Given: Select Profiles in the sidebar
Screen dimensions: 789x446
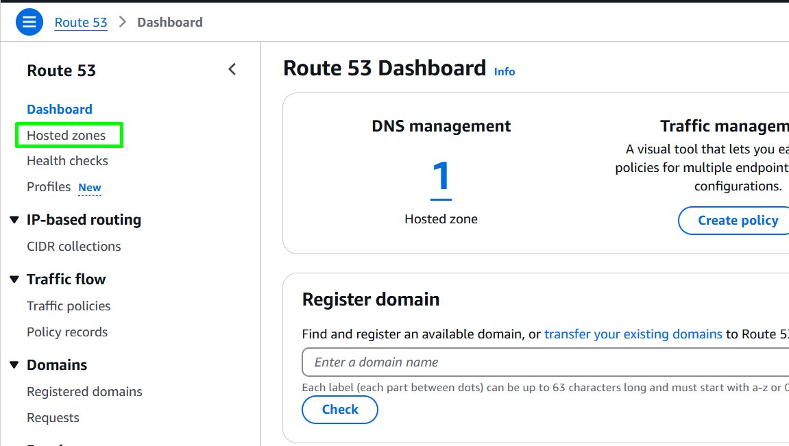Looking at the screenshot, I should pyautogui.click(x=49, y=186).
